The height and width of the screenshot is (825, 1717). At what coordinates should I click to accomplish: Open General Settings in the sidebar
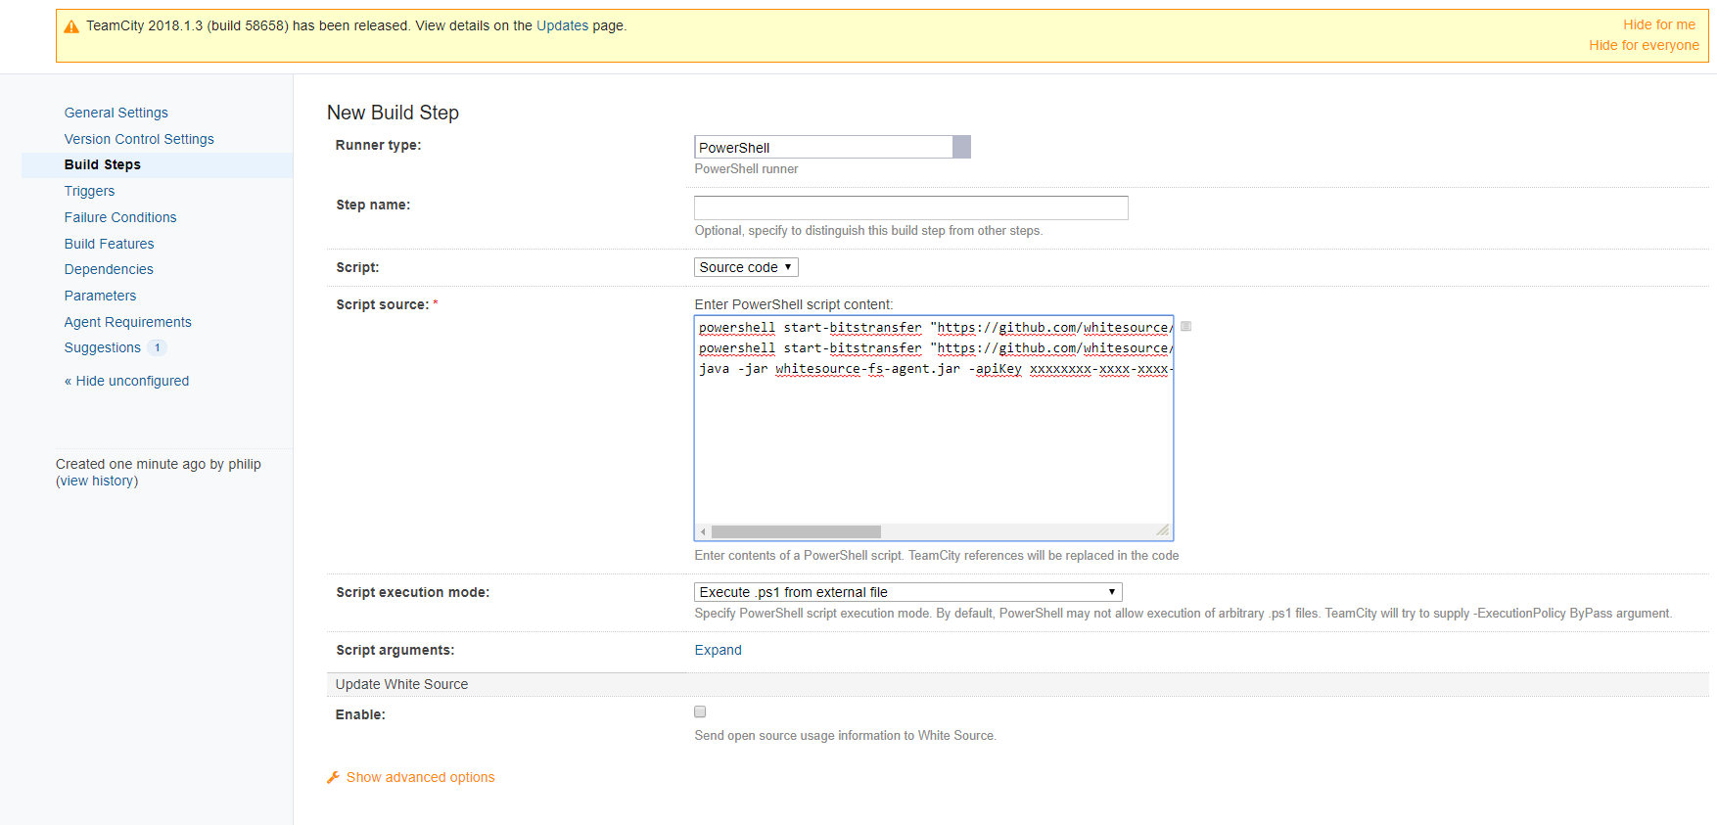(x=116, y=113)
